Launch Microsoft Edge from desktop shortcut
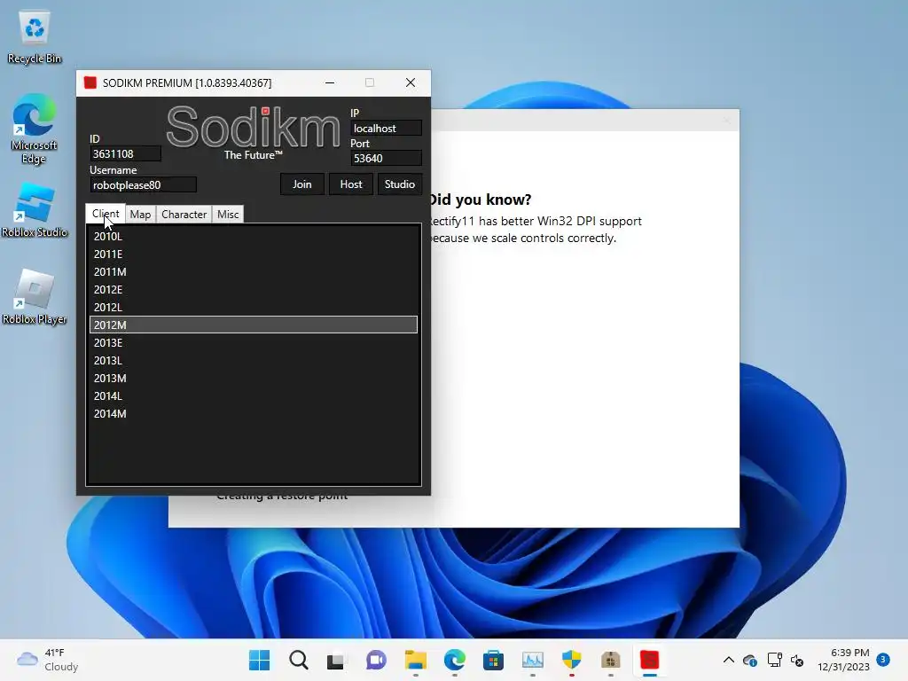This screenshot has width=908, height=681. point(35,129)
